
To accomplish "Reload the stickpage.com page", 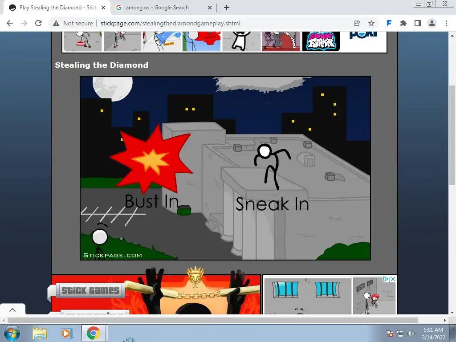I will (x=38, y=23).
